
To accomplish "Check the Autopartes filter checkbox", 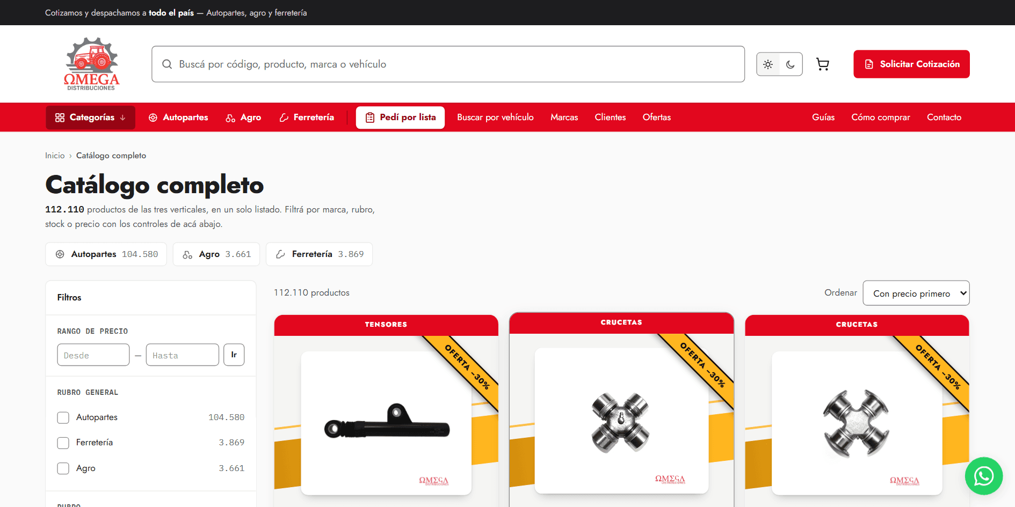I will (63, 417).
